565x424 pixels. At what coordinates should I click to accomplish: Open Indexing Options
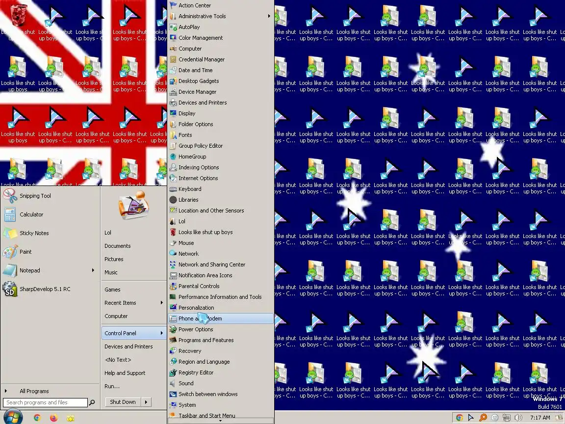pos(221,168)
